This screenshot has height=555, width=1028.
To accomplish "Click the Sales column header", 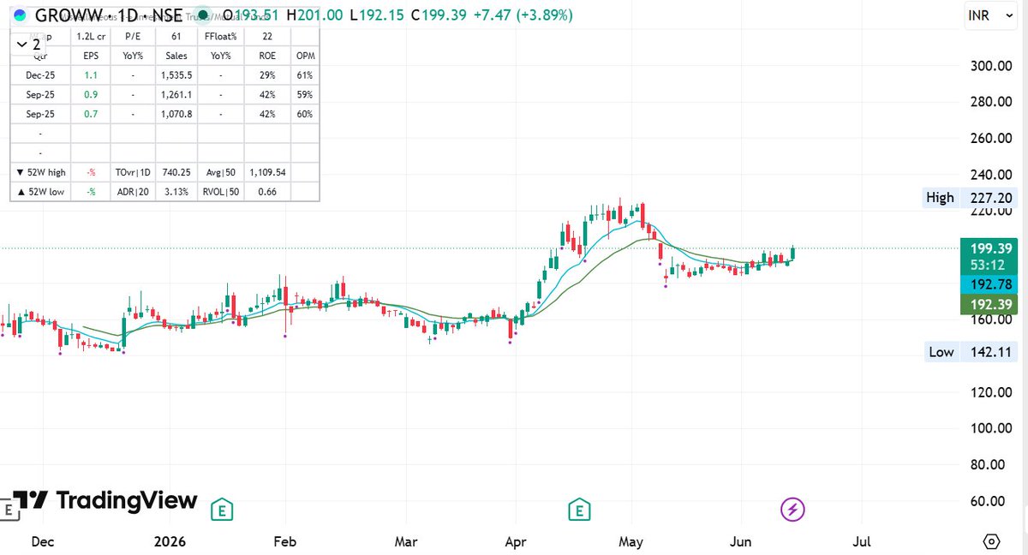I will pos(176,56).
